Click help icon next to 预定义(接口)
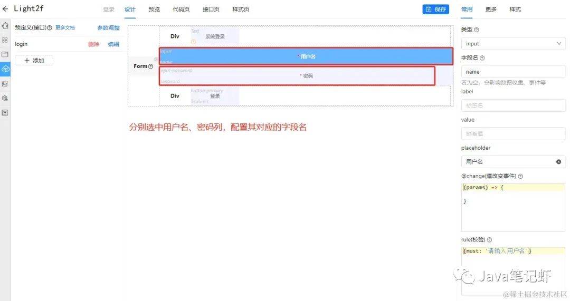The width and height of the screenshot is (570, 301). coord(50,27)
